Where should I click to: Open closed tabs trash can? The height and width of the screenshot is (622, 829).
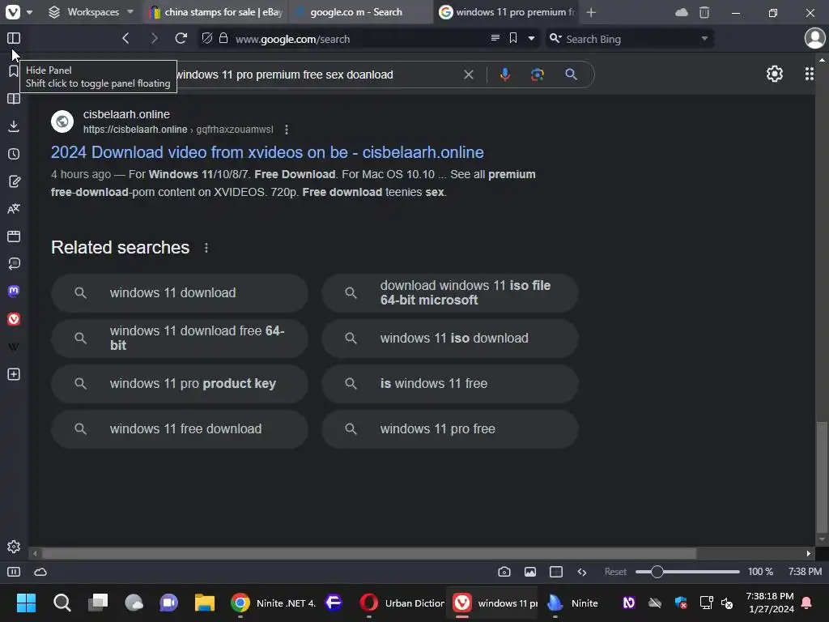tap(704, 12)
